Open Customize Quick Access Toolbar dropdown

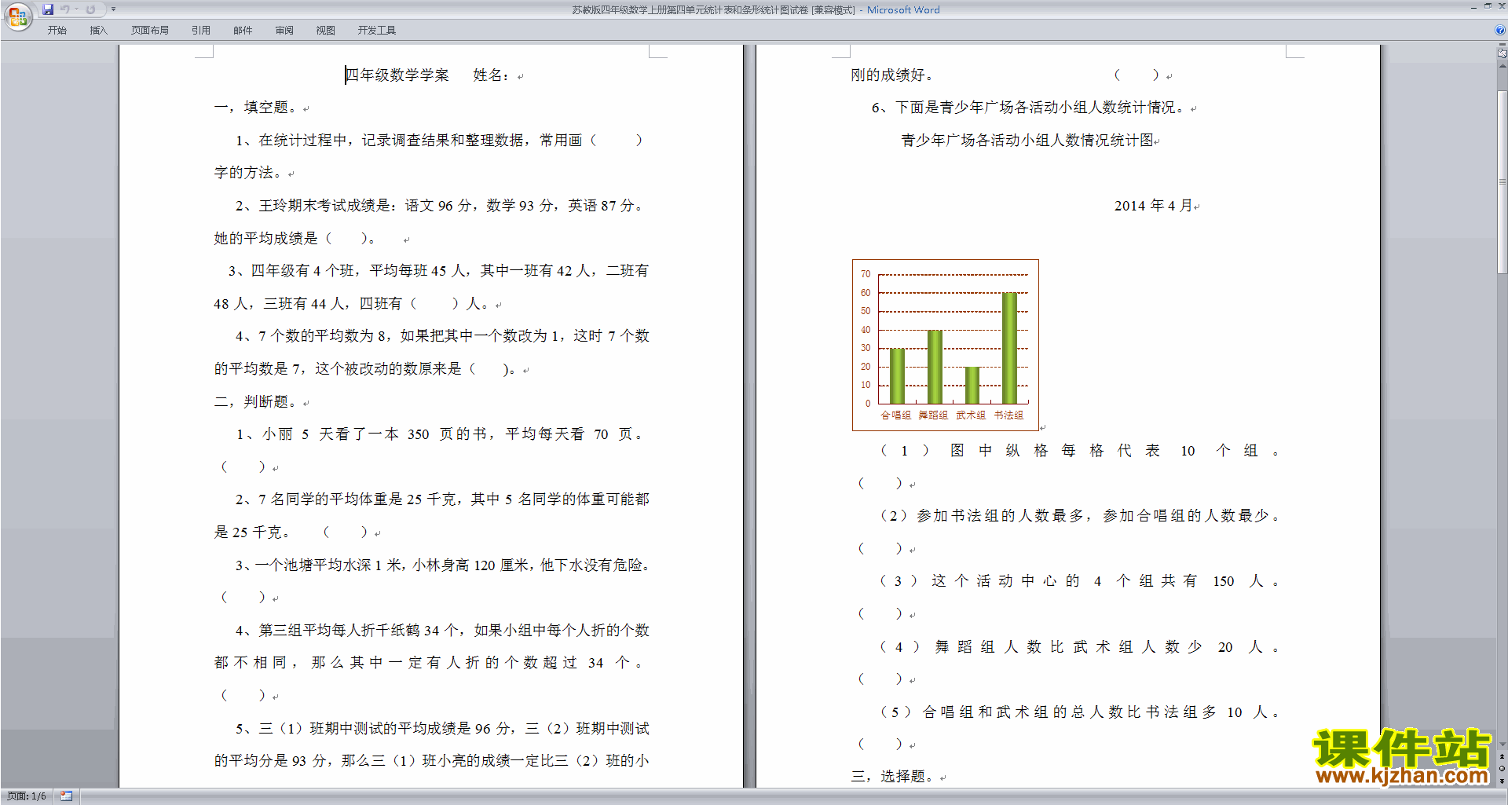point(113,9)
